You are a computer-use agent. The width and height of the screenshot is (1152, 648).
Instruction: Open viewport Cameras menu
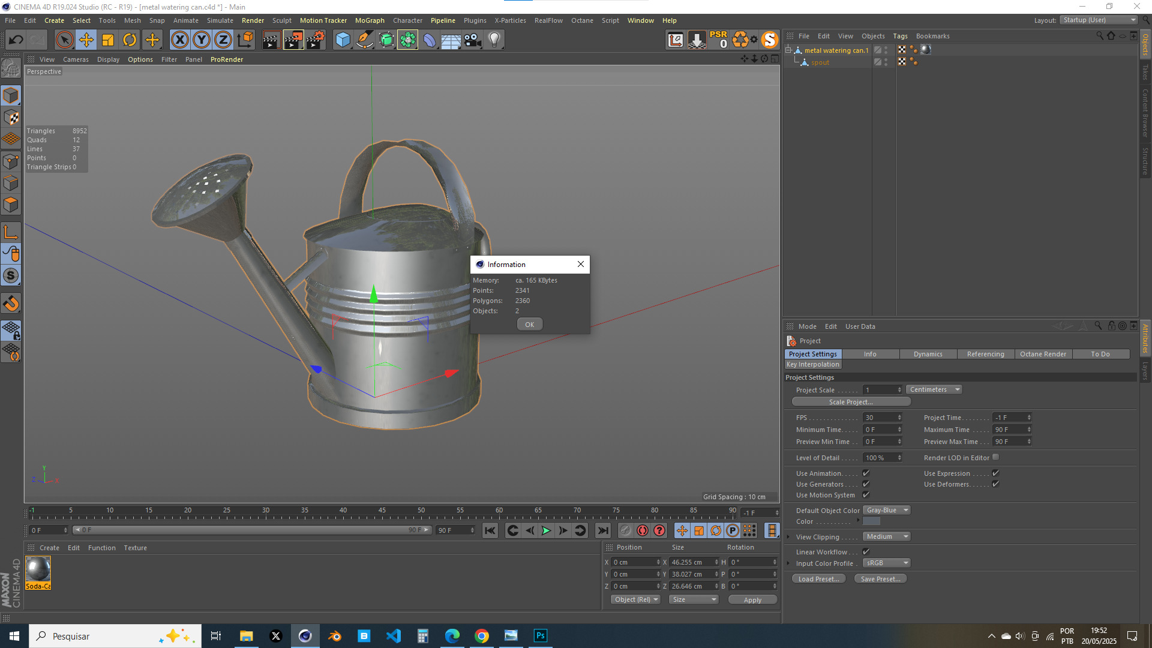76,59
